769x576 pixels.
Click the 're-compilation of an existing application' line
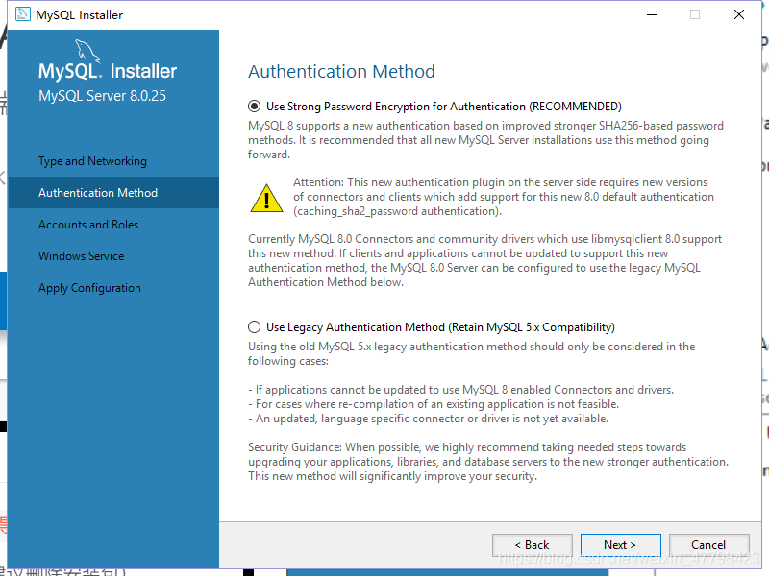(434, 404)
